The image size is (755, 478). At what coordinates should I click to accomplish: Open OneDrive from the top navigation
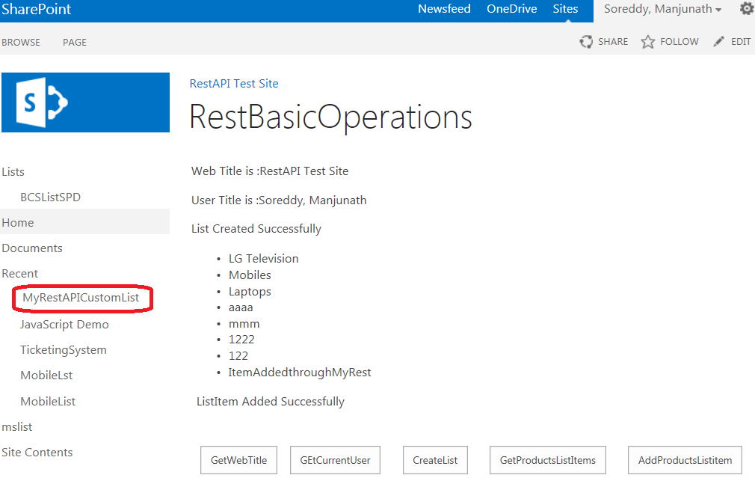coord(511,9)
